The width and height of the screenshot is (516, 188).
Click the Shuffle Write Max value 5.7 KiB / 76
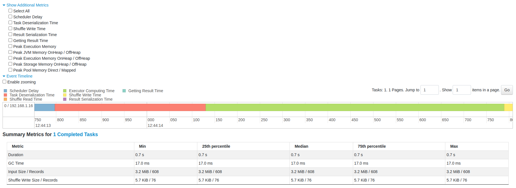click(457, 180)
